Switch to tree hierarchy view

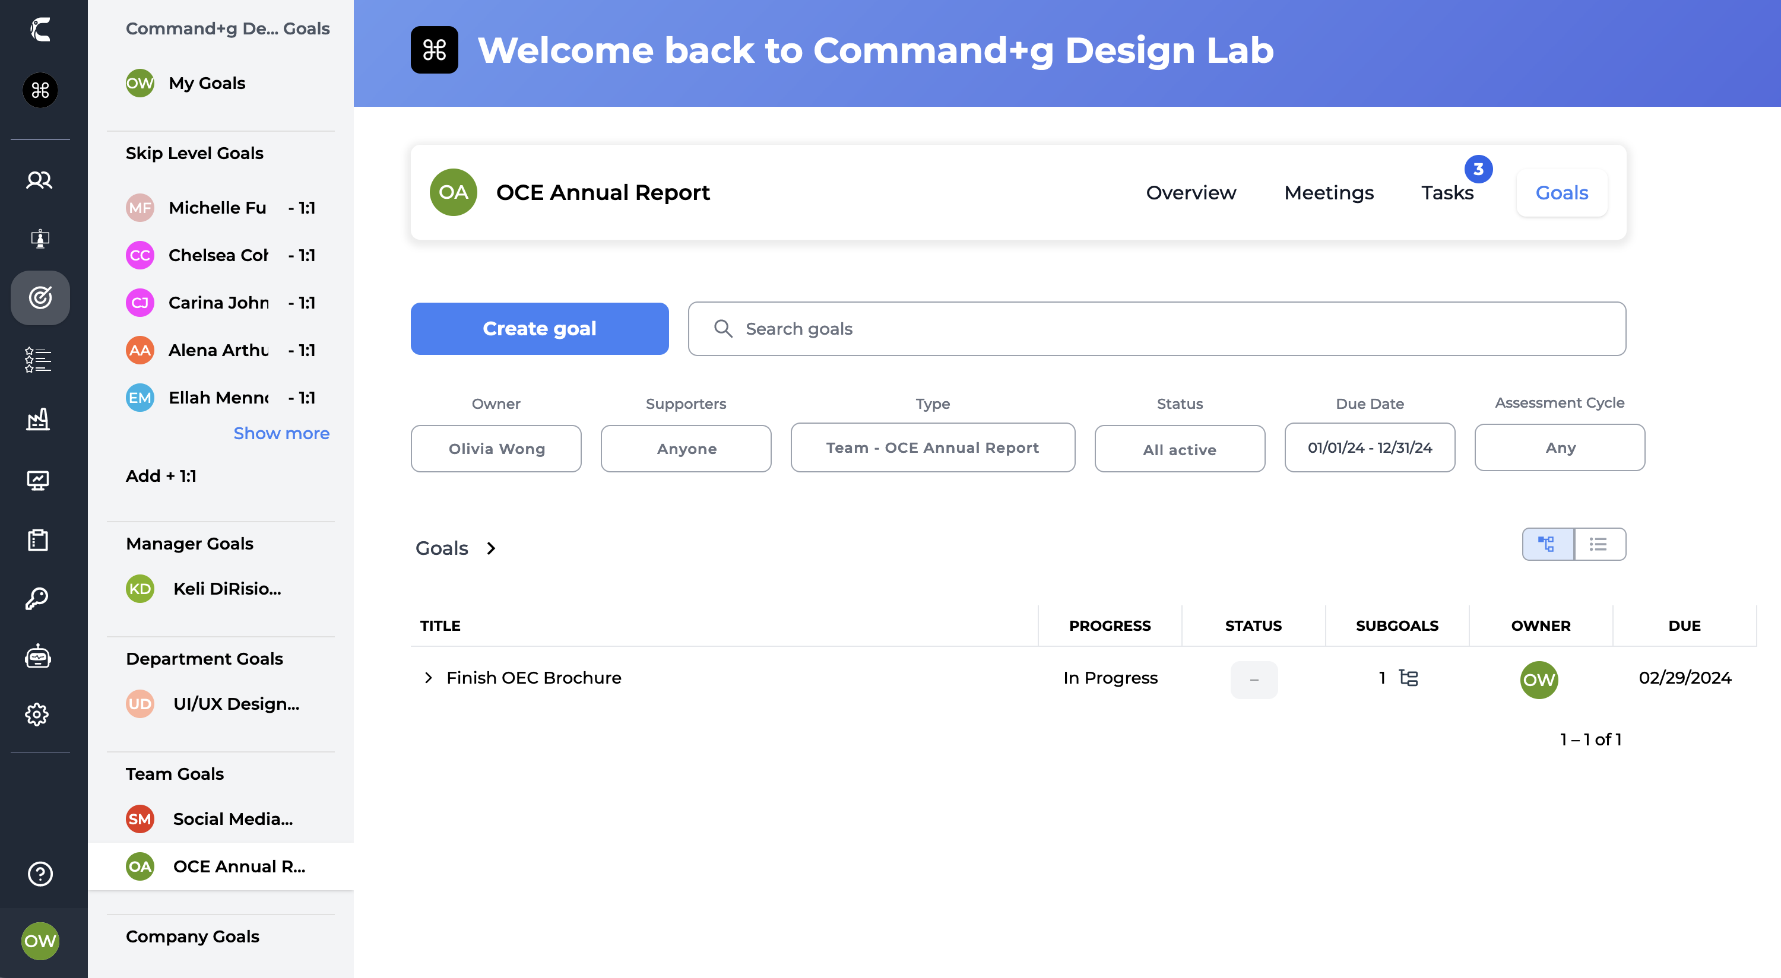1547,545
